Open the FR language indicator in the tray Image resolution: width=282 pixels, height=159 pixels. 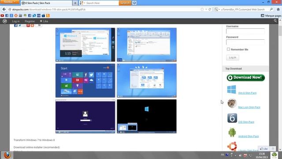pyautogui.click(x=222, y=155)
